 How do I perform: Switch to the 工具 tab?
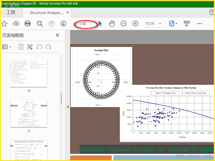click(x=11, y=13)
